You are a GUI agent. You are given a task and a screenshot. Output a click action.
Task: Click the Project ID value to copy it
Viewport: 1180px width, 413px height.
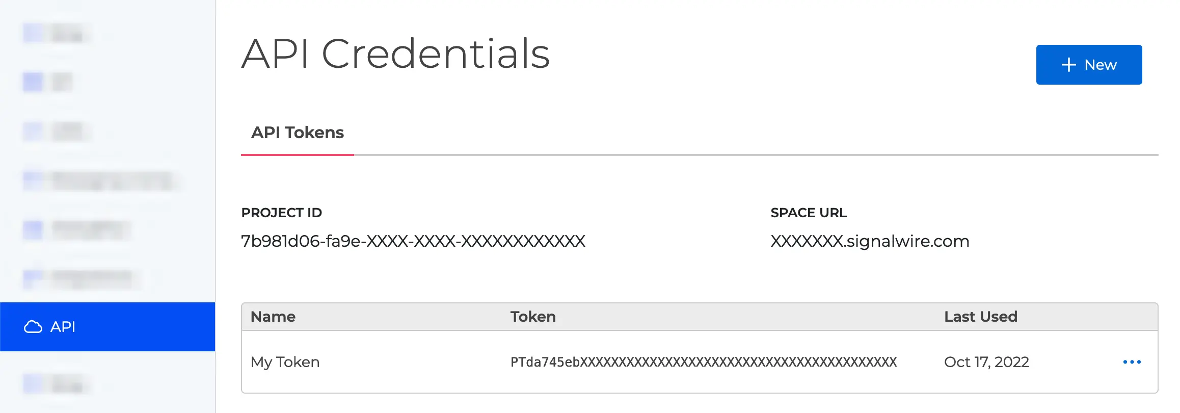click(x=413, y=241)
